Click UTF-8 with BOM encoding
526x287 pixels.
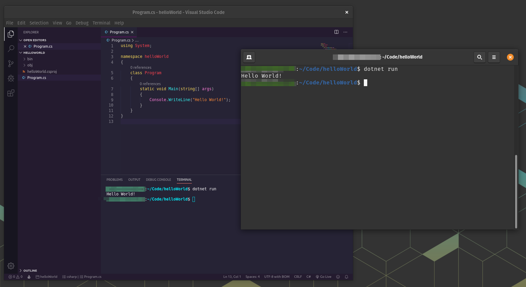coord(277,277)
